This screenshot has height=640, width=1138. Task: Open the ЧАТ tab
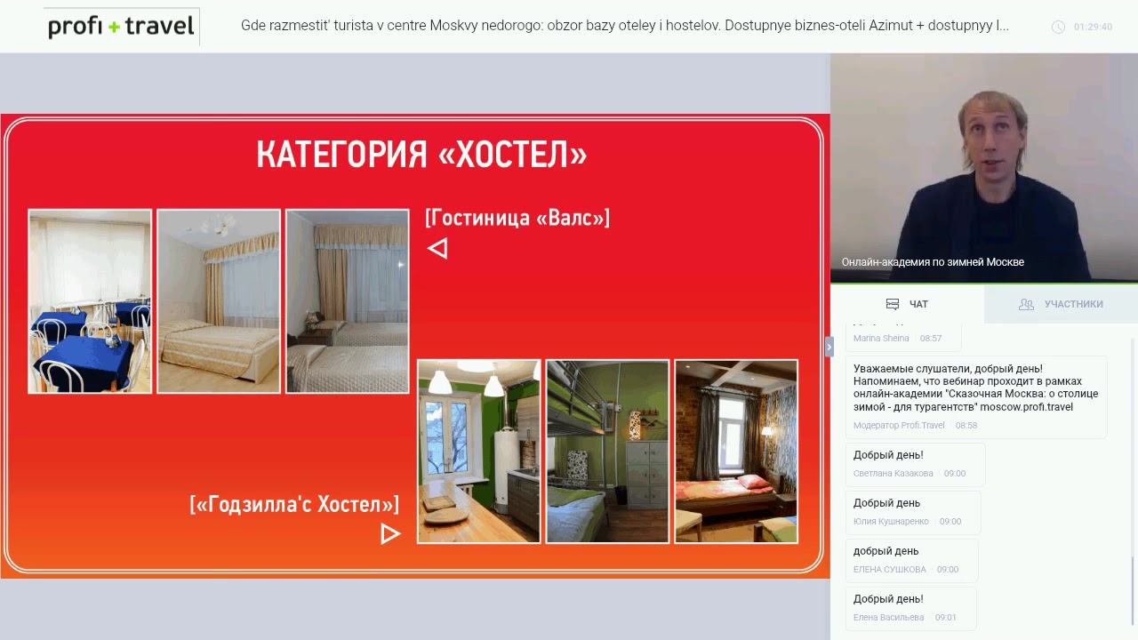point(907,304)
